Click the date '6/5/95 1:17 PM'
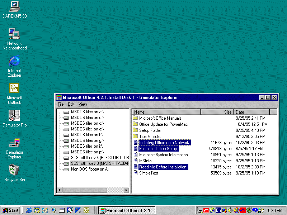Viewport: 287px width, 215px height. 249,149
